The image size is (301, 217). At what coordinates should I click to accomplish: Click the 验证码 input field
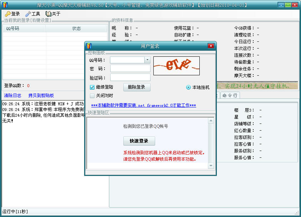pos(130,77)
